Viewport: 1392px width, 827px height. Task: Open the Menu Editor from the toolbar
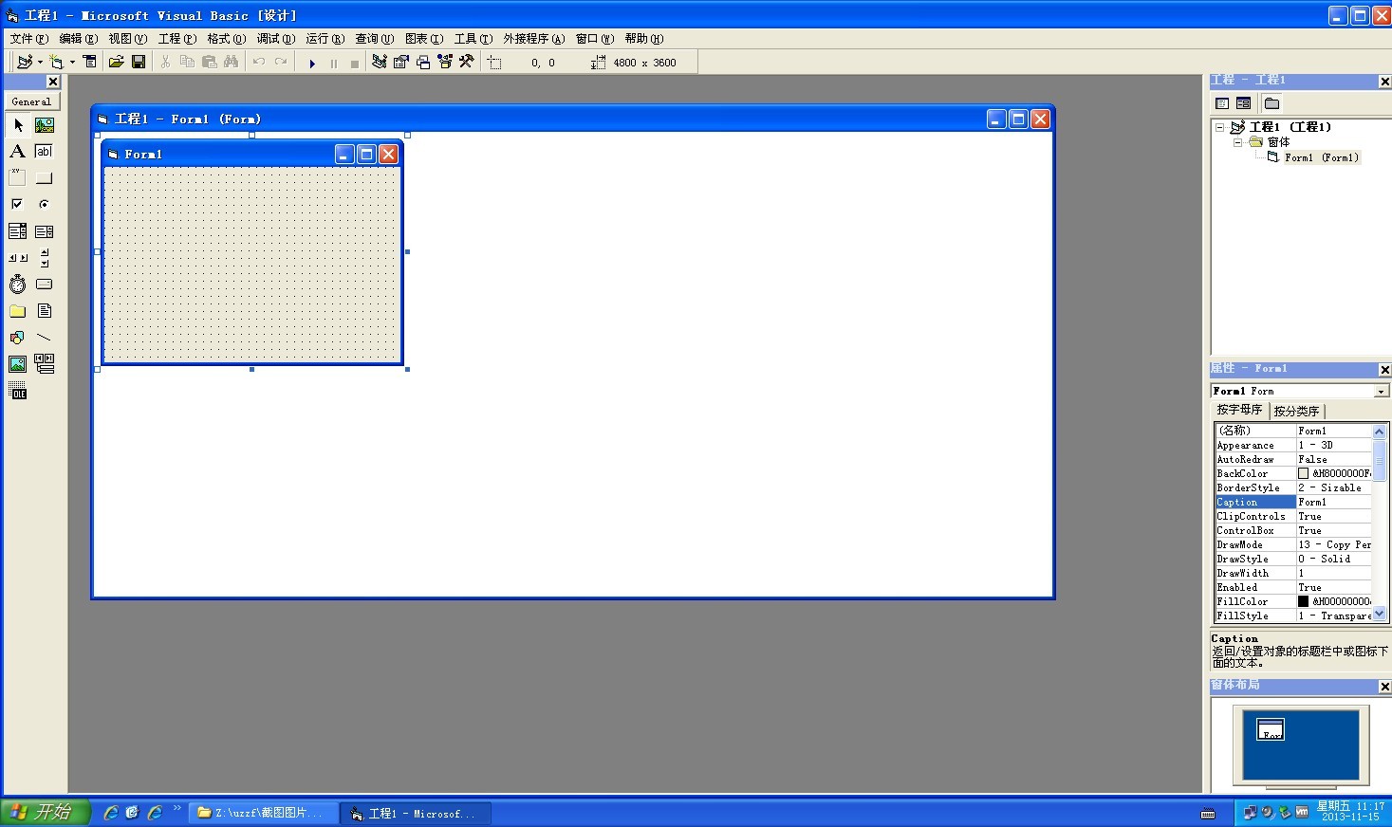pyautogui.click(x=89, y=61)
